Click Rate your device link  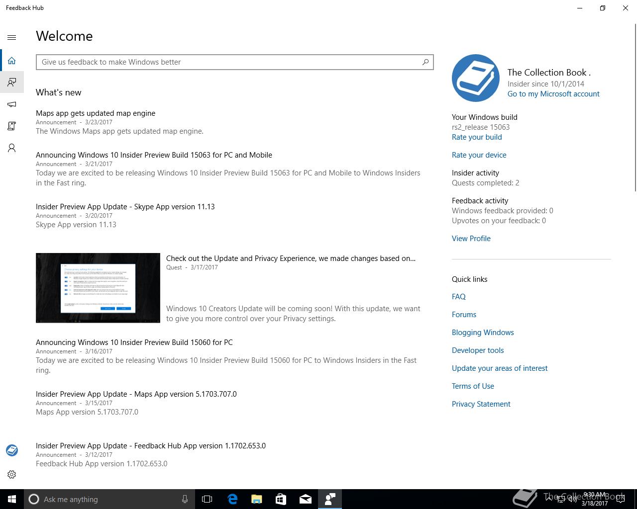479,155
